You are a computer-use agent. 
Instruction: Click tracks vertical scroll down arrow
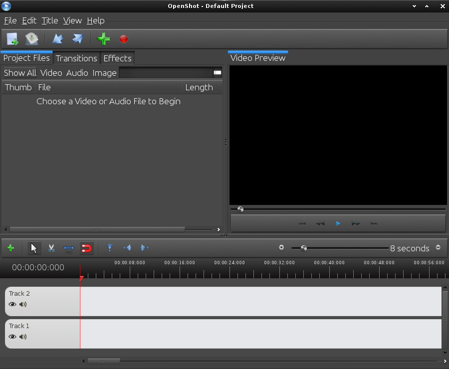point(445,353)
